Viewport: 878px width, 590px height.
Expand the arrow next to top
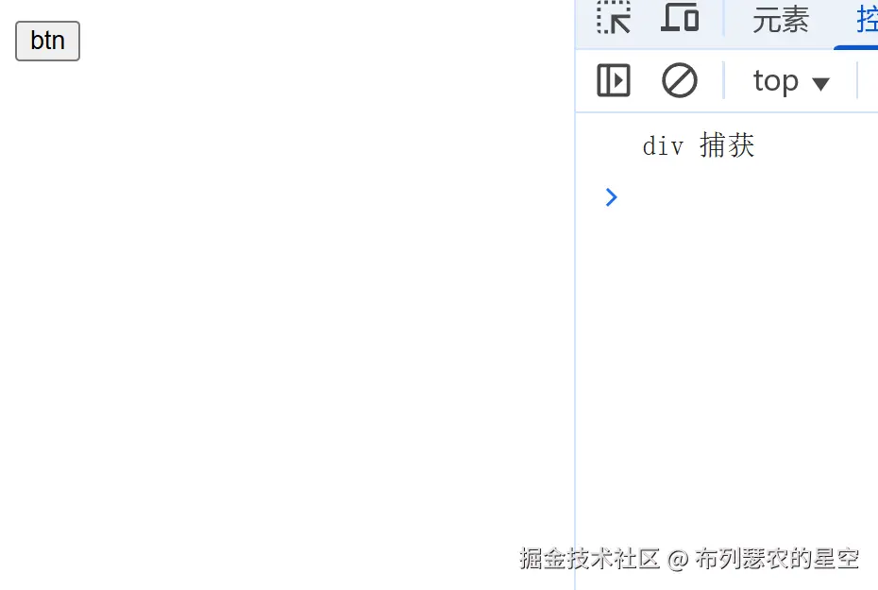821,84
